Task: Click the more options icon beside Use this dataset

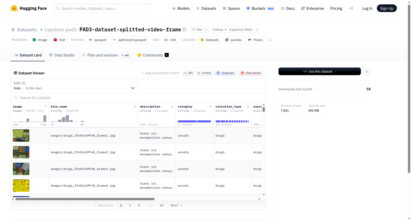Action: point(367,71)
